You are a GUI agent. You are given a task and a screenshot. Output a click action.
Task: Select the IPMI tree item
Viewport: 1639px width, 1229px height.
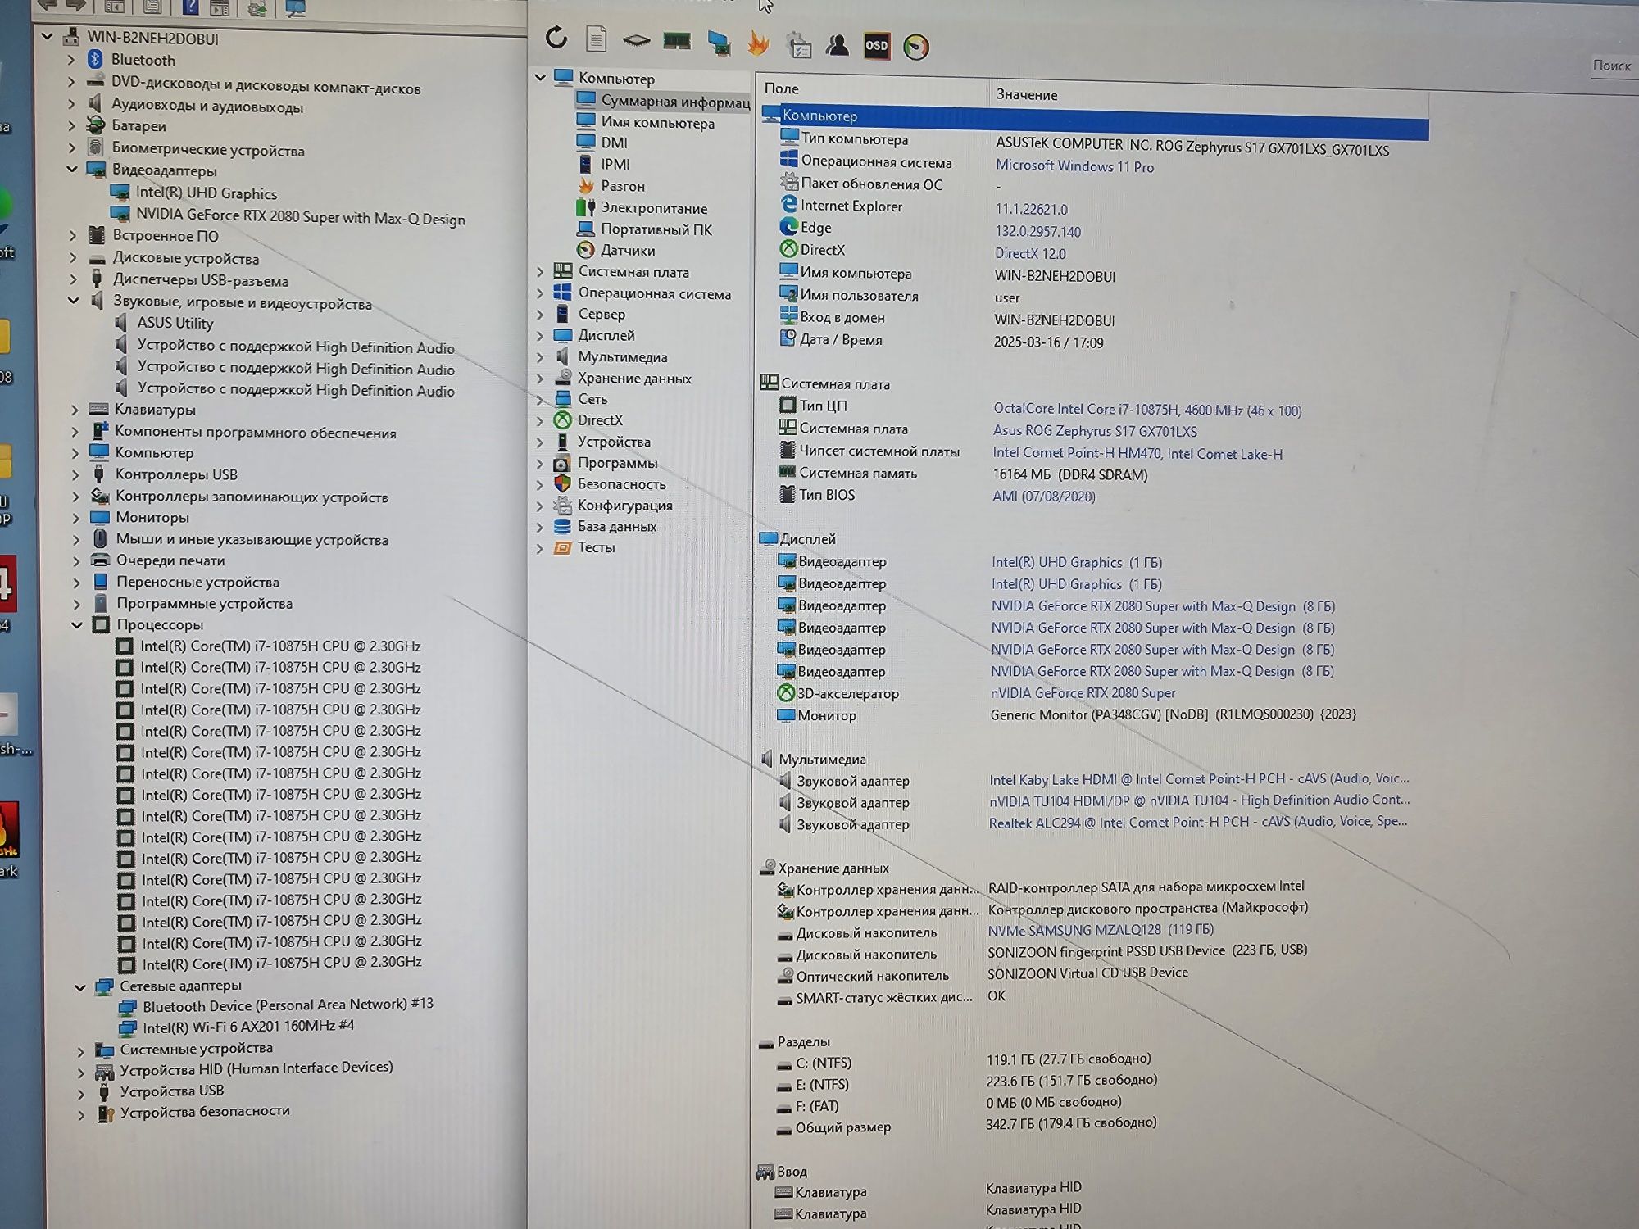(615, 164)
